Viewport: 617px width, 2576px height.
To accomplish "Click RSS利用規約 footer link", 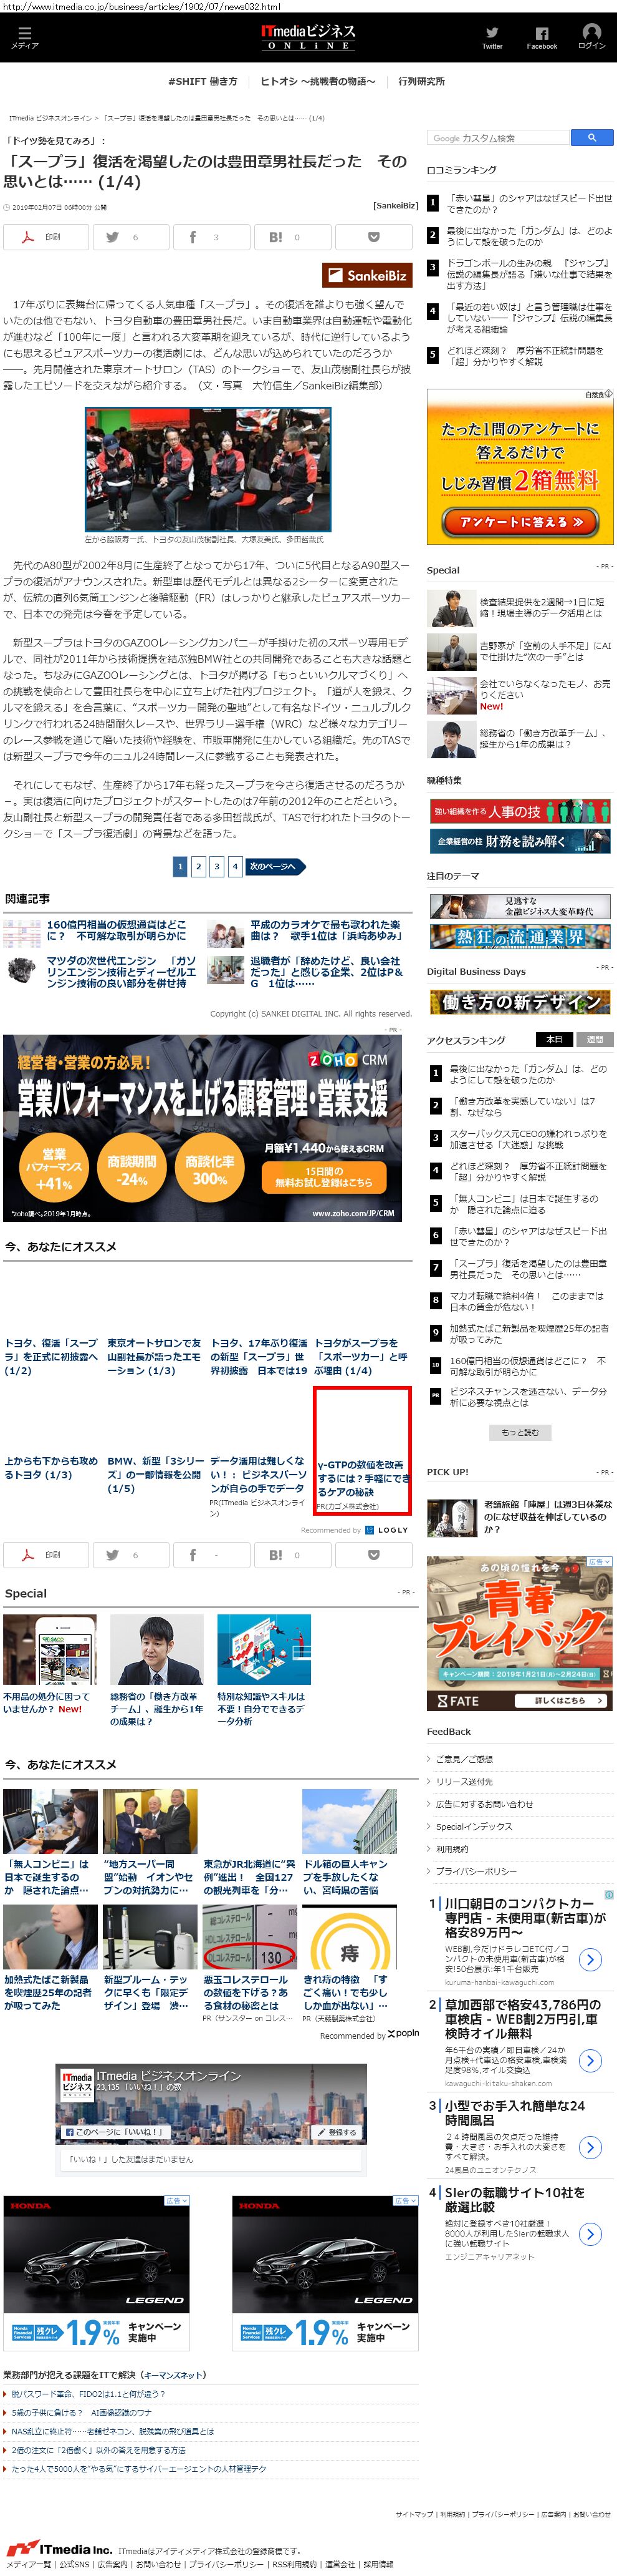I will [294, 2565].
